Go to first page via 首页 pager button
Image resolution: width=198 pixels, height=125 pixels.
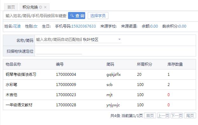[x=150, y=115]
